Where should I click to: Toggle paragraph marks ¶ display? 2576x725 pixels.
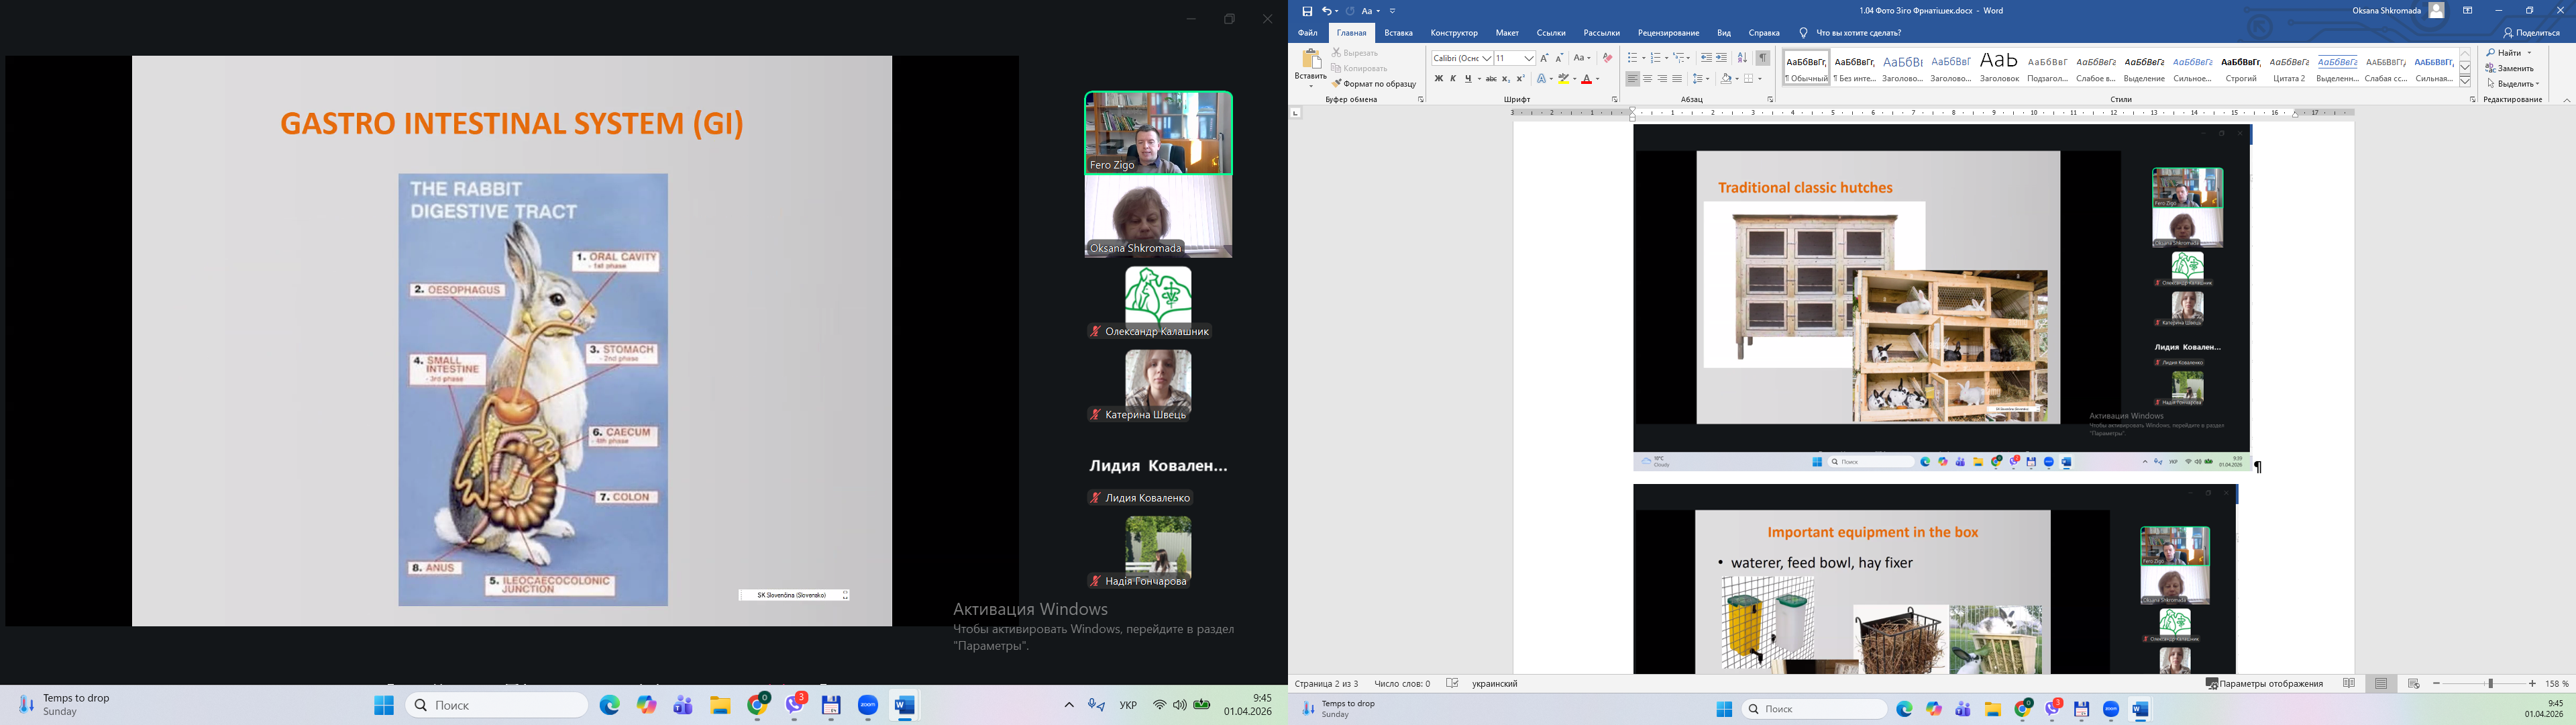(1763, 58)
